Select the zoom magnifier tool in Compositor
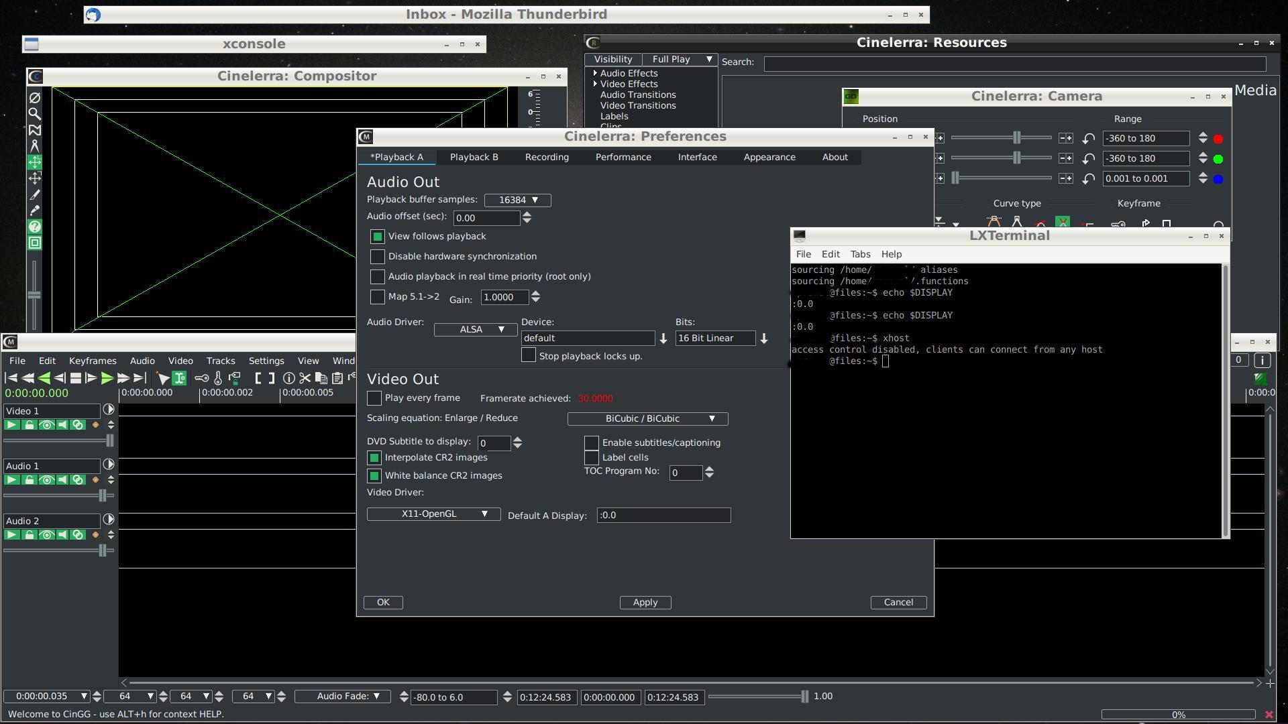The image size is (1288, 724). coord(35,113)
